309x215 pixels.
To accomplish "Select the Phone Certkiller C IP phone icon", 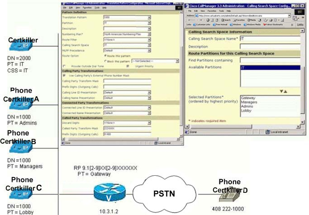I will pyautogui.click(x=21, y=194).
